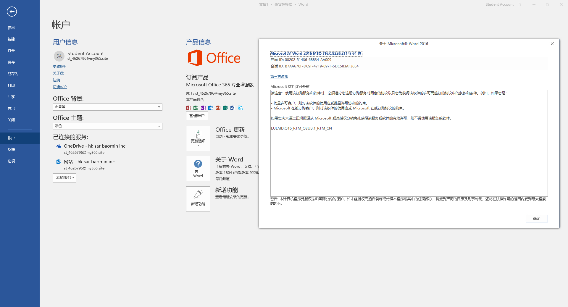Viewport: 568px width, 307px height.
Task: Open the Office 背景 dropdown
Action: (x=108, y=107)
